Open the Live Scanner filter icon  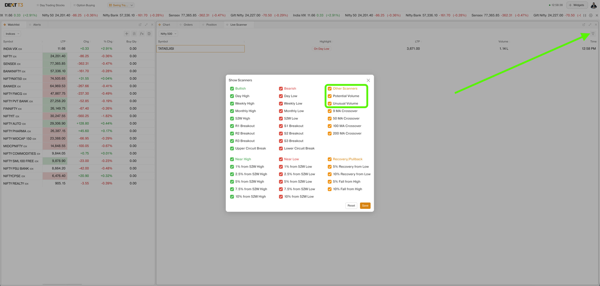coord(593,34)
